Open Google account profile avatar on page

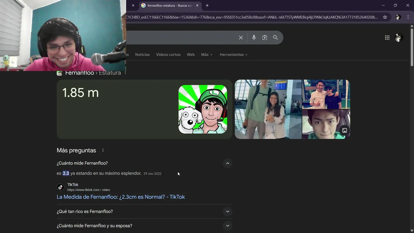tap(399, 38)
